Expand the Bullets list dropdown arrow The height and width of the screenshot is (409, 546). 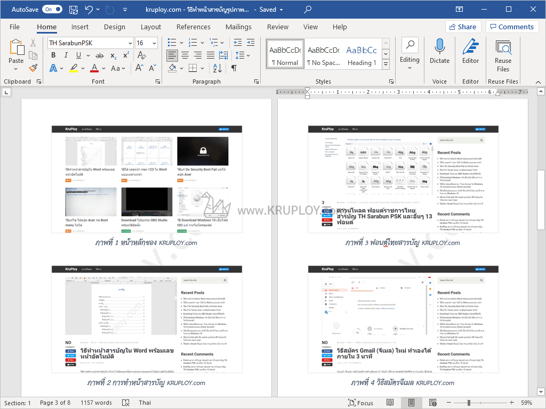tap(181, 43)
